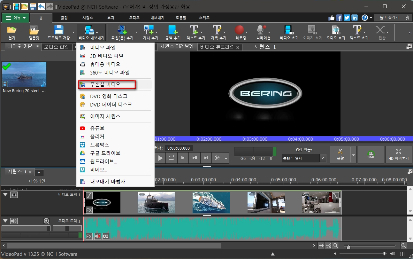The height and width of the screenshot is (259, 413).
Task: Toggle loop playback button
Action: (x=171, y=158)
